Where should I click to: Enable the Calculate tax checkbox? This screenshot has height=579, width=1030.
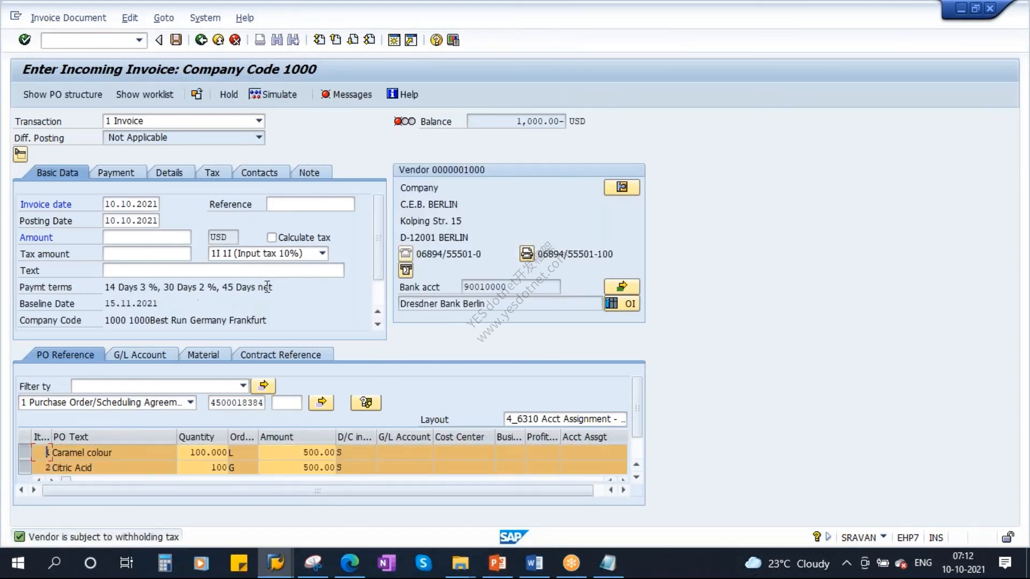(x=271, y=237)
